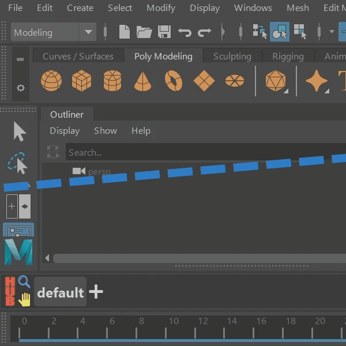Open Outliner Show menu
The image size is (346, 346).
(x=106, y=131)
